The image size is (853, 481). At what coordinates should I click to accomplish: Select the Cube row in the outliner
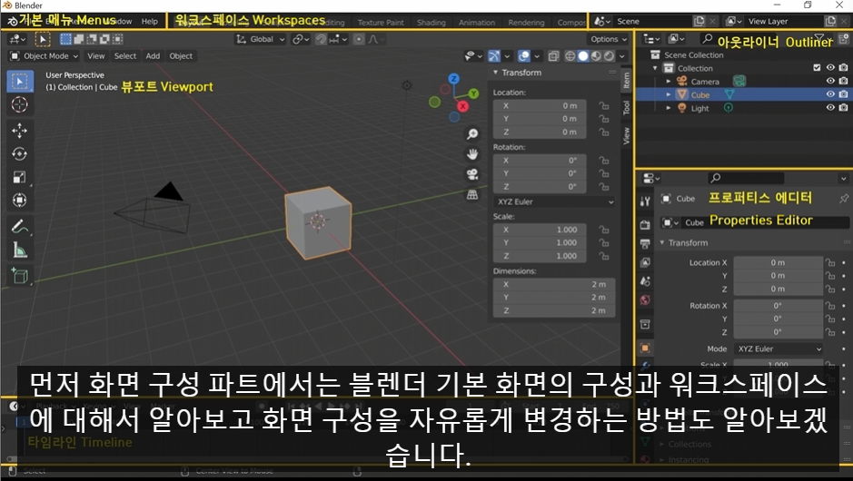[742, 94]
